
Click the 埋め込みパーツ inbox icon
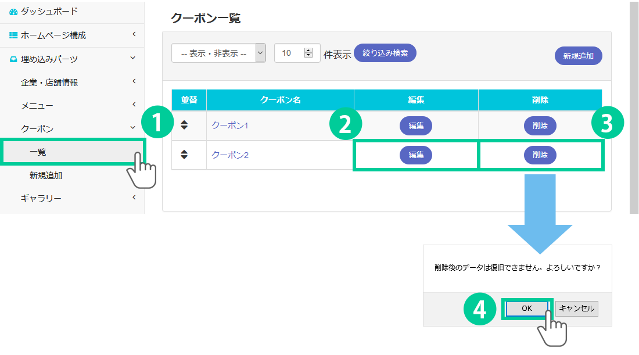tap(13, 59)
